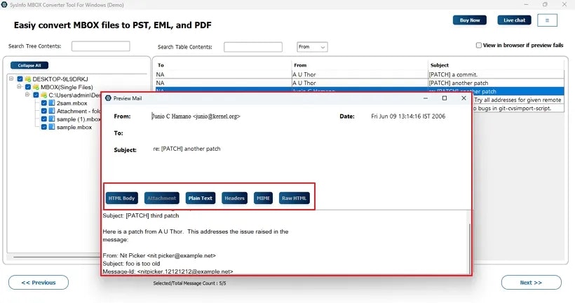
Task: Uncheck the sample (1).mbox checkbox
Action: (44, 119)
